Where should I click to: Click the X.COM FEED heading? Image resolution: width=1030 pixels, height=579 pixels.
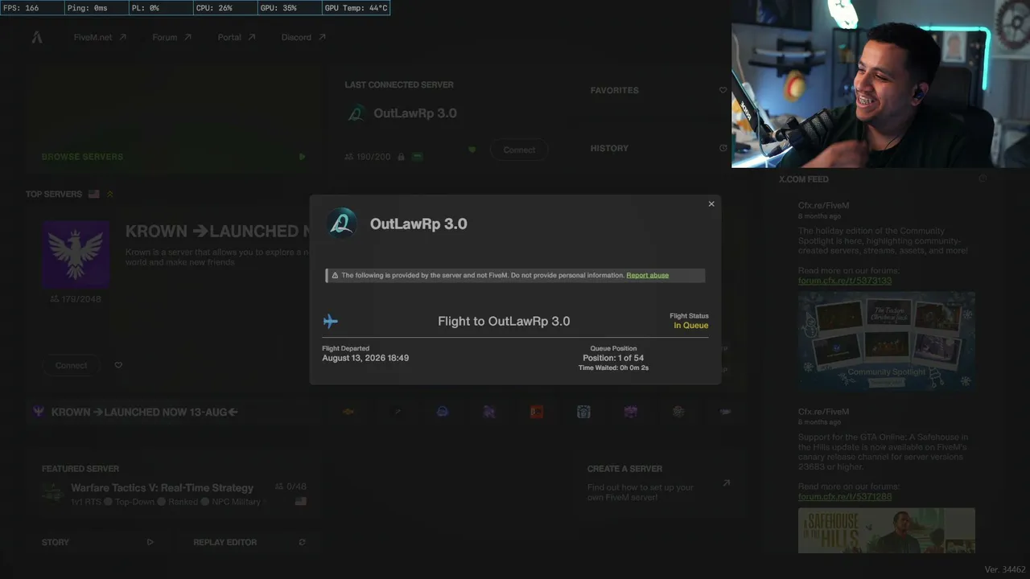804,179
